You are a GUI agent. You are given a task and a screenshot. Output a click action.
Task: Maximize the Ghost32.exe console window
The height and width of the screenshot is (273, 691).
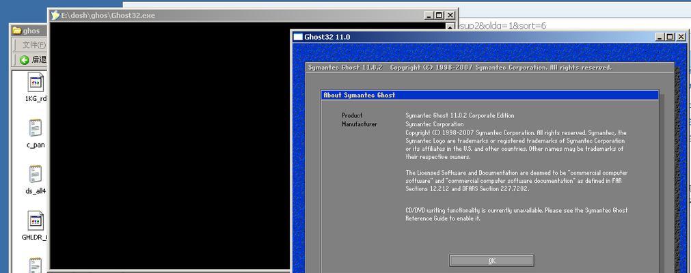[x=439, y=16]
